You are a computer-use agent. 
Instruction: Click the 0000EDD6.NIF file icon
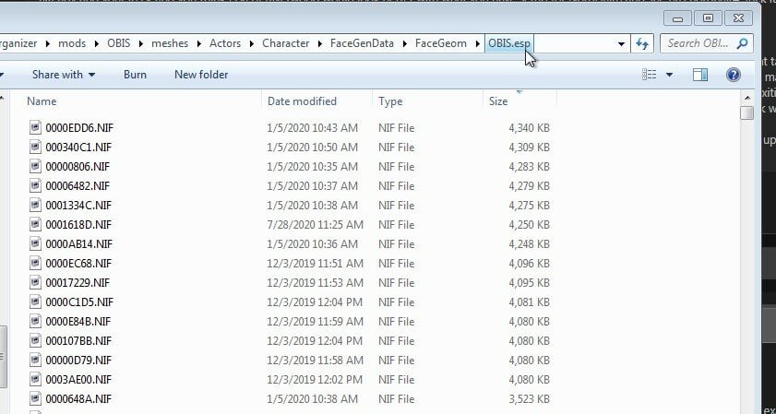click(35, 127)
